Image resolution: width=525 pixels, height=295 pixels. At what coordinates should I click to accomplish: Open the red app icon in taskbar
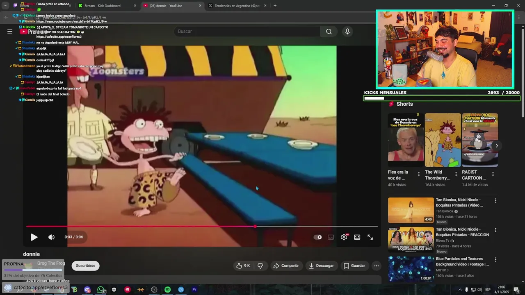[x=128, y=290]
